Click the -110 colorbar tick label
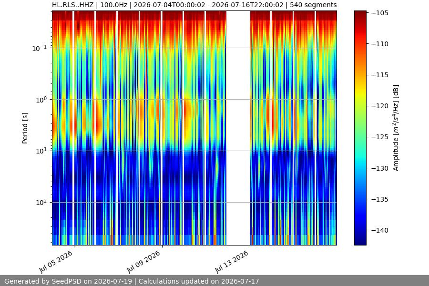Screen dimensions: 429x286 pyautogui.click(x=380, y=44)
